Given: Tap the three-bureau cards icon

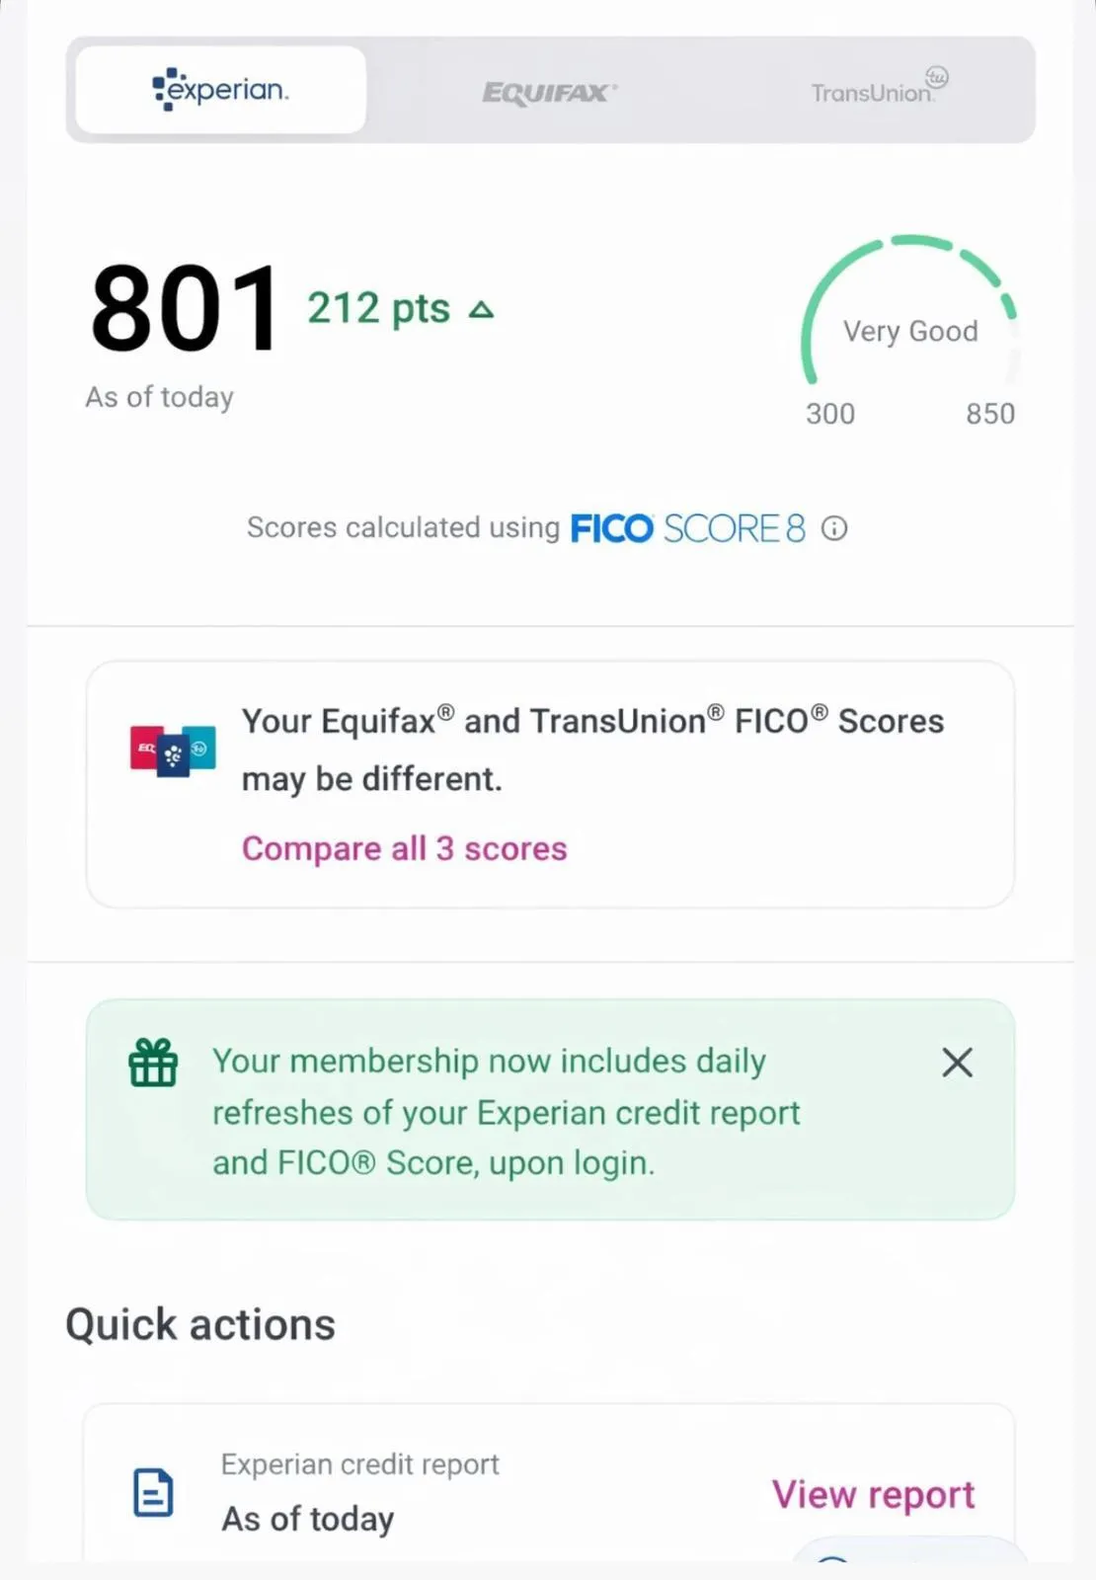Looking at the screenshot, I should [173, 751].
